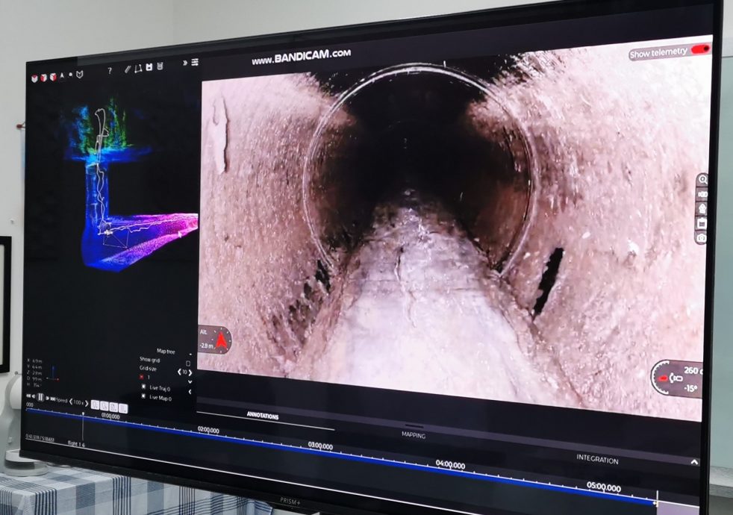
Task: Decrease playback speed with left arrow
Action: coord(71,402)
